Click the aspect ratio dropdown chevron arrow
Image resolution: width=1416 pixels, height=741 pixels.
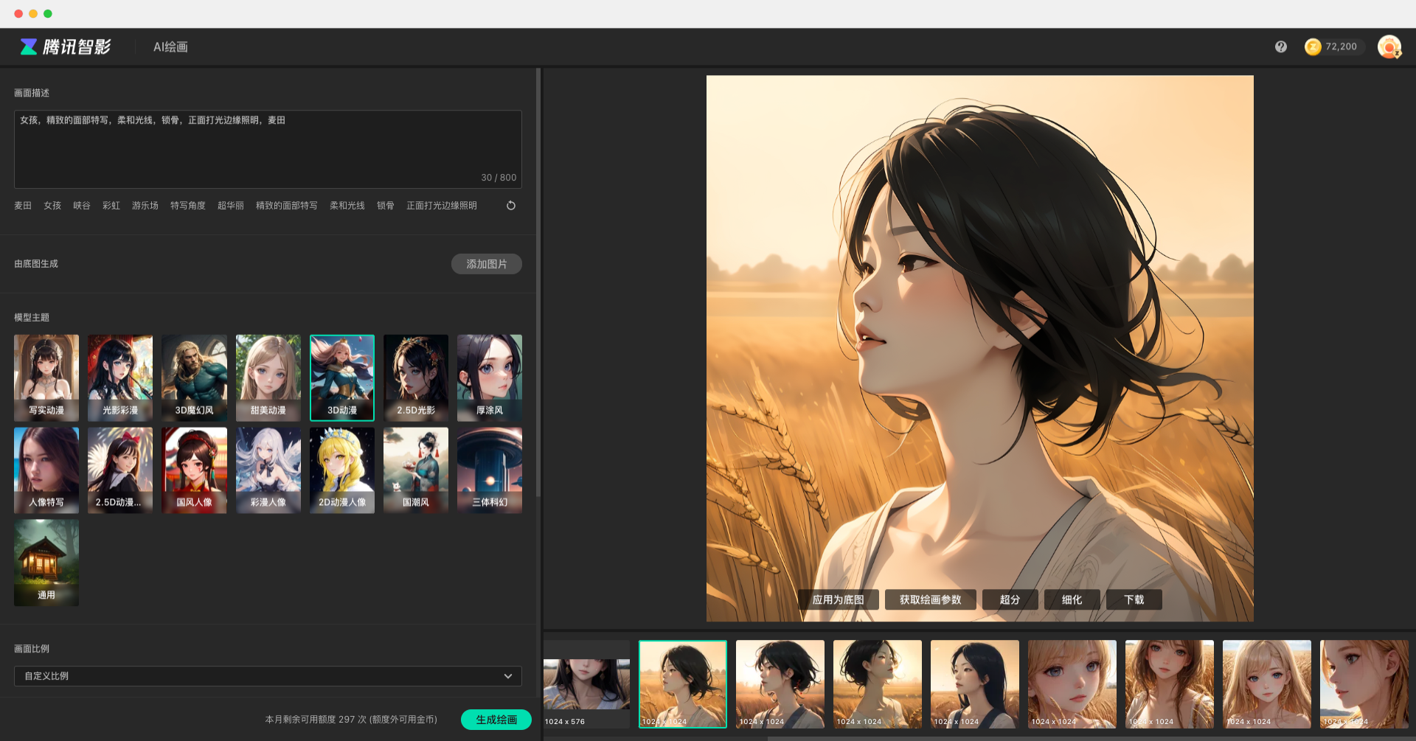pyautogui.click(x=507, y=676)
